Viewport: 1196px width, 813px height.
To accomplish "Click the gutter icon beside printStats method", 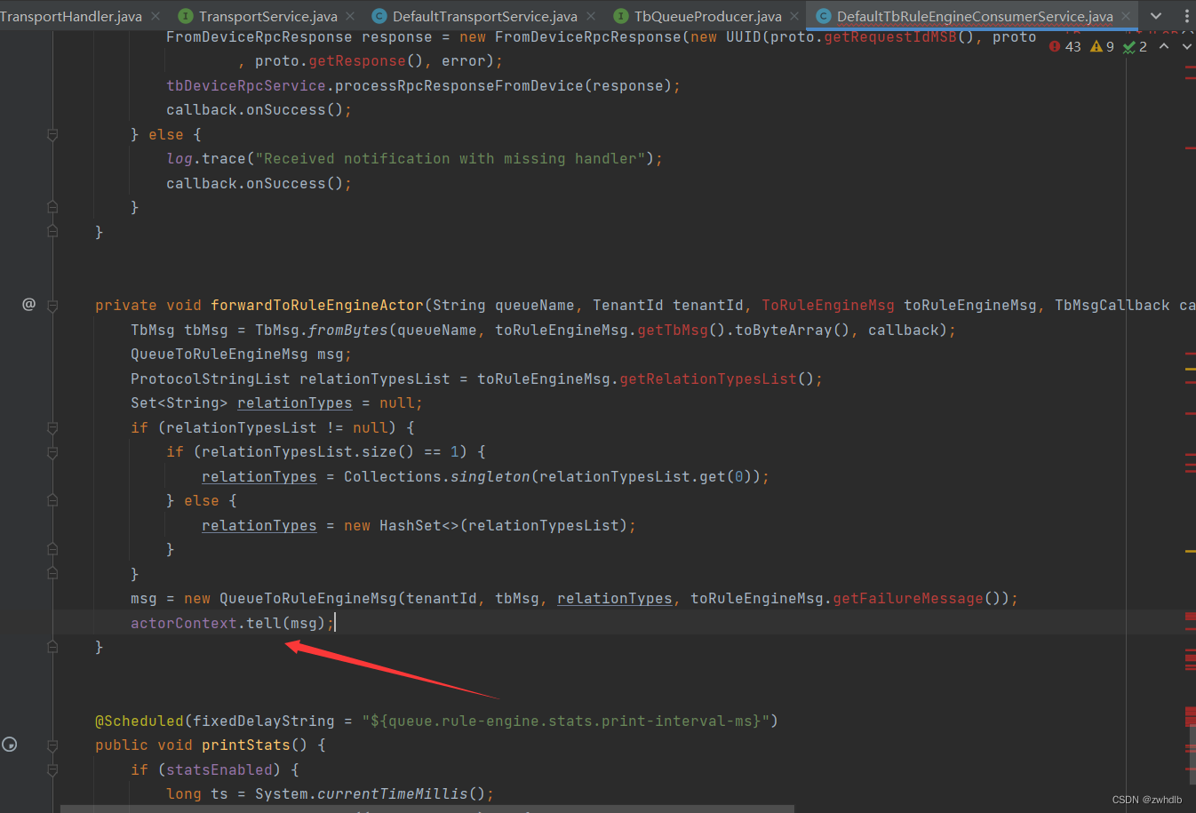I will click(x=10, y=745).
